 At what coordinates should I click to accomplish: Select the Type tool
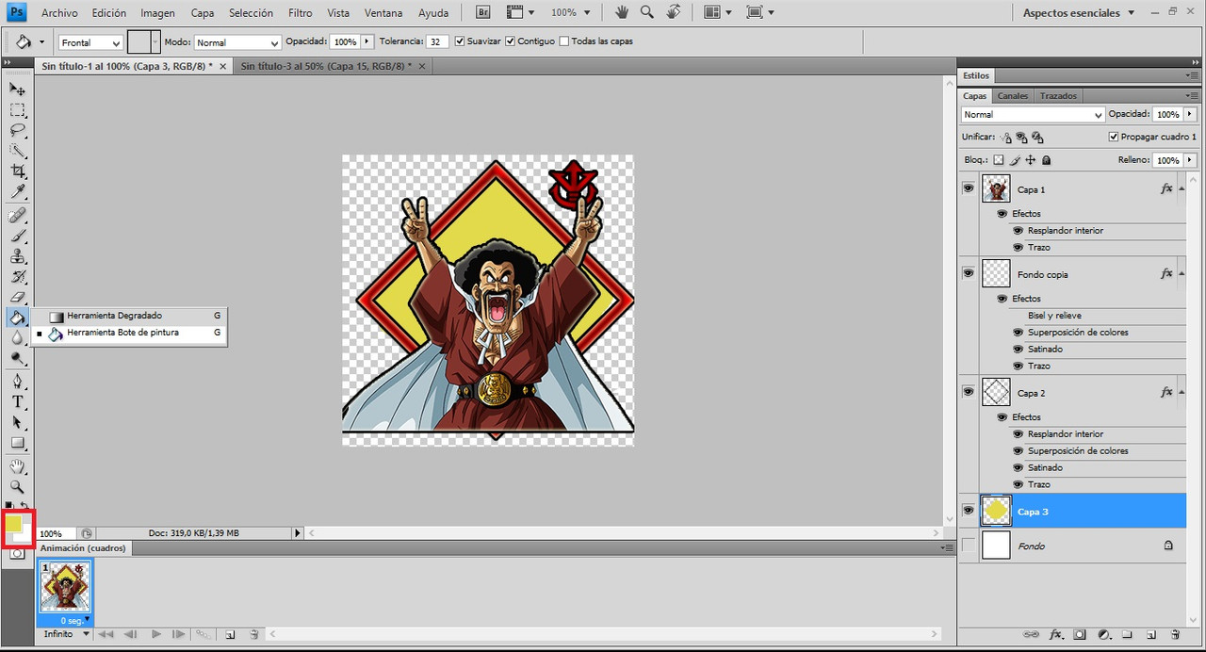[17, 402]
